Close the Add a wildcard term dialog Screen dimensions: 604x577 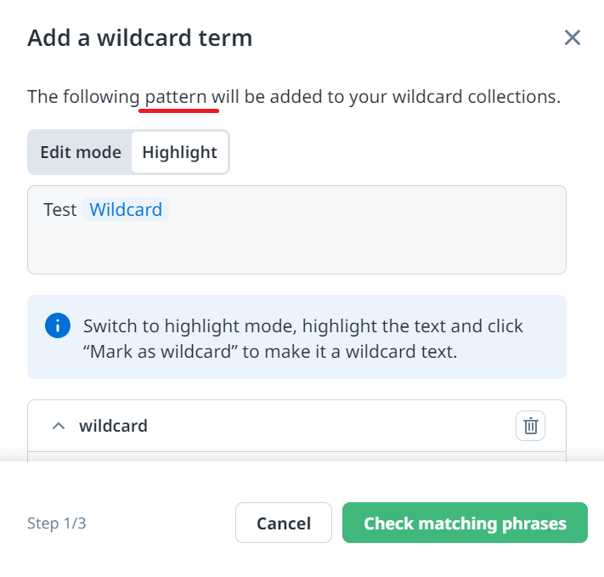(x=573, y=37)
